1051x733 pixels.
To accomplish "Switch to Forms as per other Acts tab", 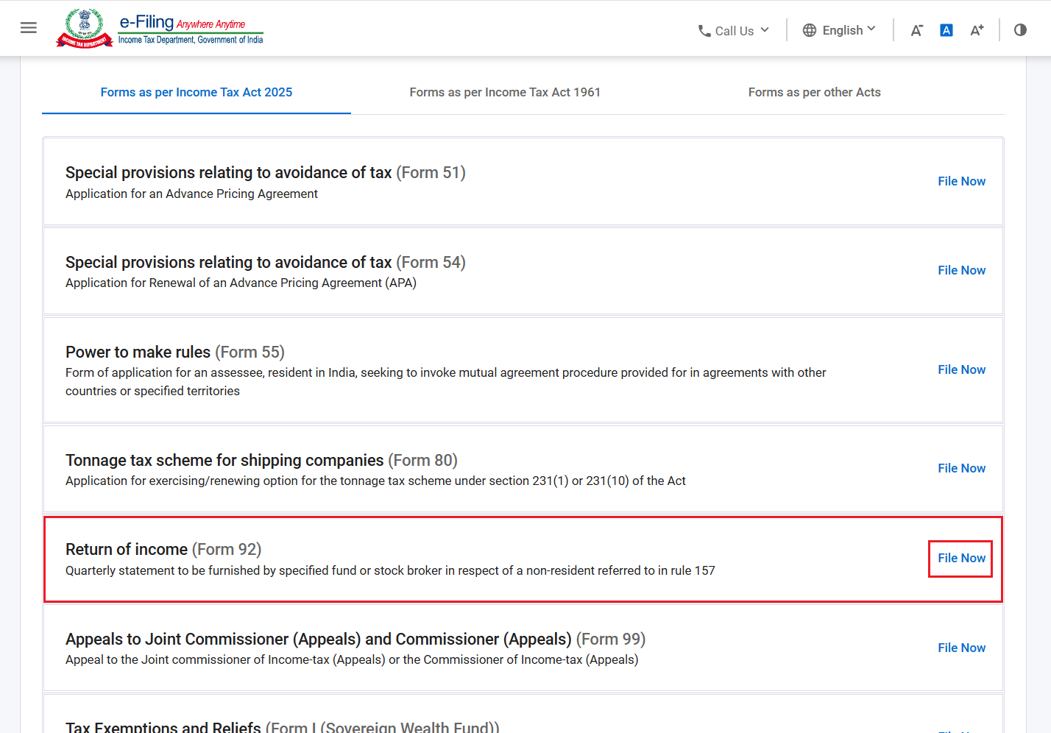I will (814, 92).
